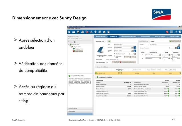Screen dimensions: 182x126
Task: Go to the Installation PV step
Action: [x=113, y=36]
